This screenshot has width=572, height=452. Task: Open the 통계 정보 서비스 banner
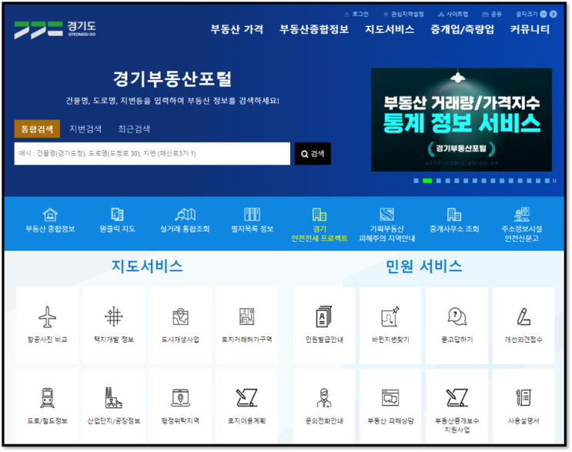point(461,119)
